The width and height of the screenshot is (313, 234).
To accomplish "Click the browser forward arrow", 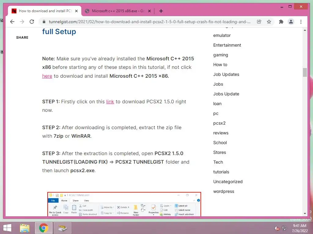I will pyautogui.click(x=22, y=22).
